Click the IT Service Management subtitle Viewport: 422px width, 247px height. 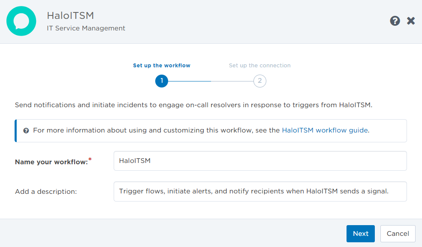tap(86, 28)
